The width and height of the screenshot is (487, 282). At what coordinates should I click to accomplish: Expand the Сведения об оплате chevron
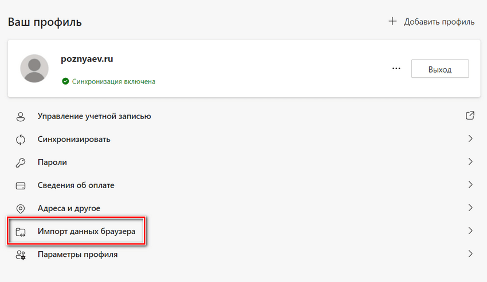(x=470, y=185)
